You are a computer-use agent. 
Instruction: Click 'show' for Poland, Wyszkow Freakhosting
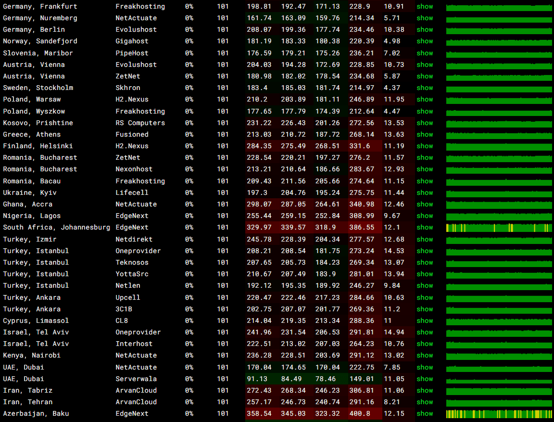tap(425, 111)
